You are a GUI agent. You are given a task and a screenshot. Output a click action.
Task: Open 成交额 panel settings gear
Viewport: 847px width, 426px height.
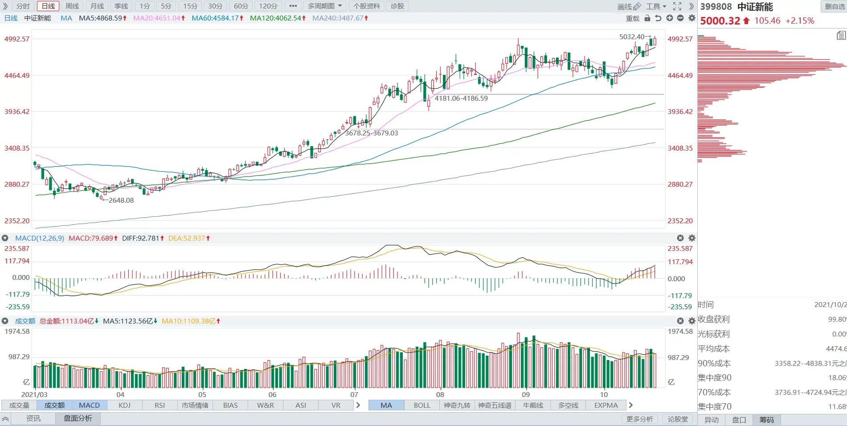692,321
